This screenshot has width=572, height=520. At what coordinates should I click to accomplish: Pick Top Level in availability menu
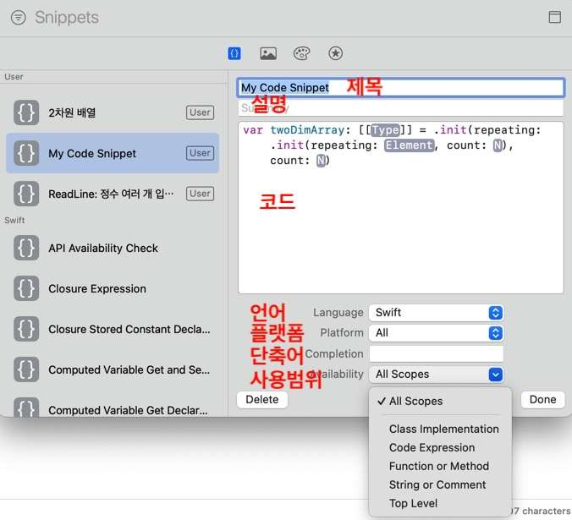click(413, 503)
